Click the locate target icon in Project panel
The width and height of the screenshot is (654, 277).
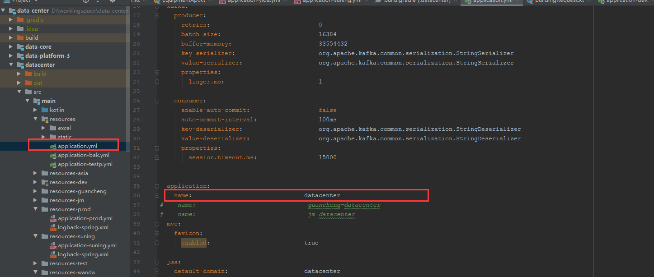pyautogui.click(x=86, y=1)
